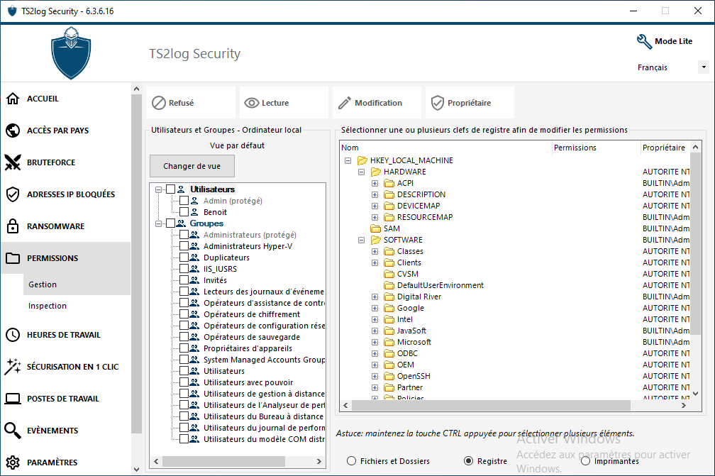Click the CVSM folder icon
Screen dimensions: 715x476
point(389,274)
